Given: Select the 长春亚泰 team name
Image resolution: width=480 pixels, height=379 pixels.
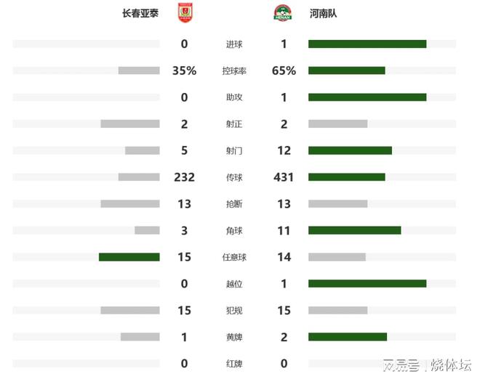Looking at the screenshot, I should pos(140,14).
